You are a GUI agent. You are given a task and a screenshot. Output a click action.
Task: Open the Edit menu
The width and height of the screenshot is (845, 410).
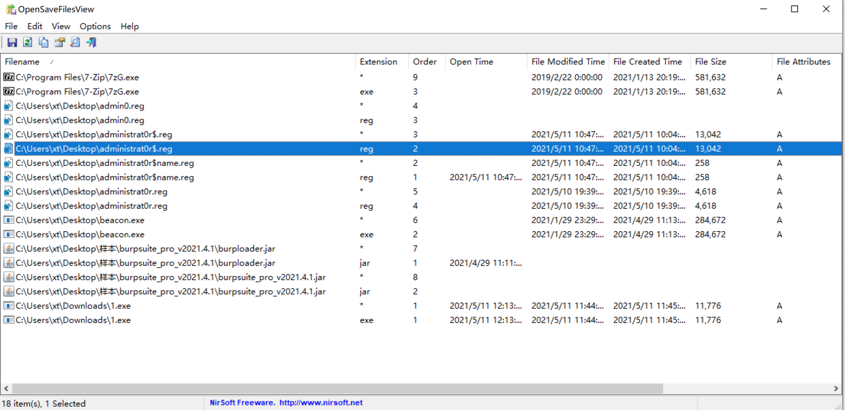(x=35, y=26)
